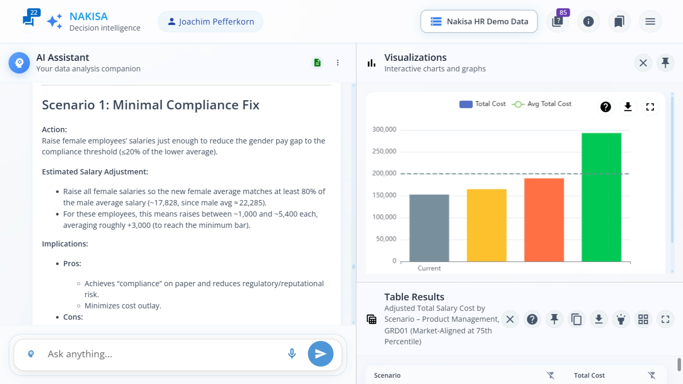Open the bookmarks panel
This screenshot has height=384, width=683.
[619, 21]
